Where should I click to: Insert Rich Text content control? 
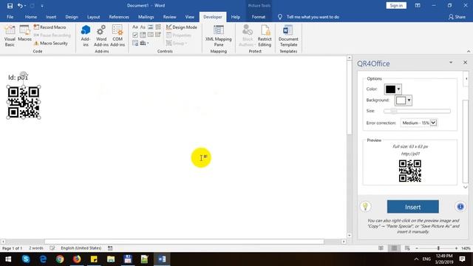(x=135, y=27)
